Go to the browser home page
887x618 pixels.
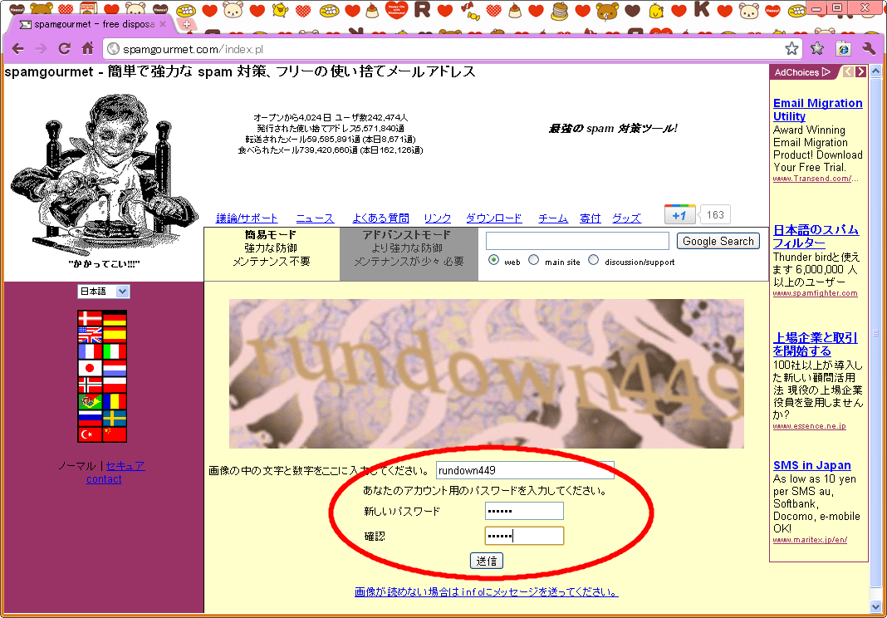click(87, 48)
